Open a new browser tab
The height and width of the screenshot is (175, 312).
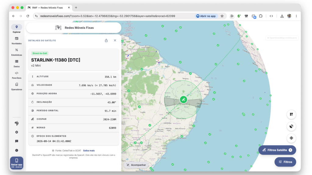coord(76,8)
